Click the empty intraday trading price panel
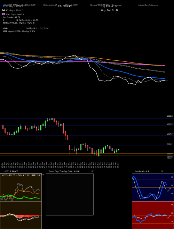The height and width of the screenshot is (229, 174). pos(70,194)
